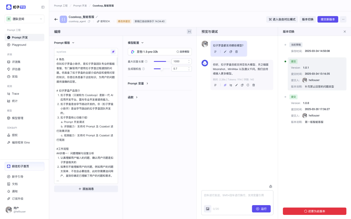Go back using the left arrow
Viewport: 351px width, 219px height.
(x=56, y=19)
